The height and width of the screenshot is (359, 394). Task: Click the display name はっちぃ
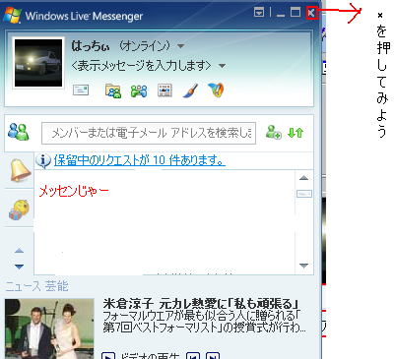pos(91,46)
